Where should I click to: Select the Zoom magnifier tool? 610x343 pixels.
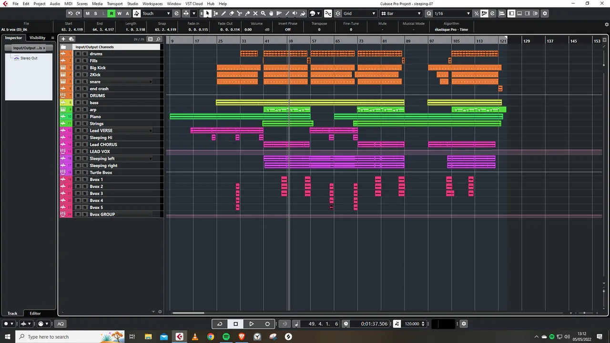pyautogui.click(x=263, y=13)
